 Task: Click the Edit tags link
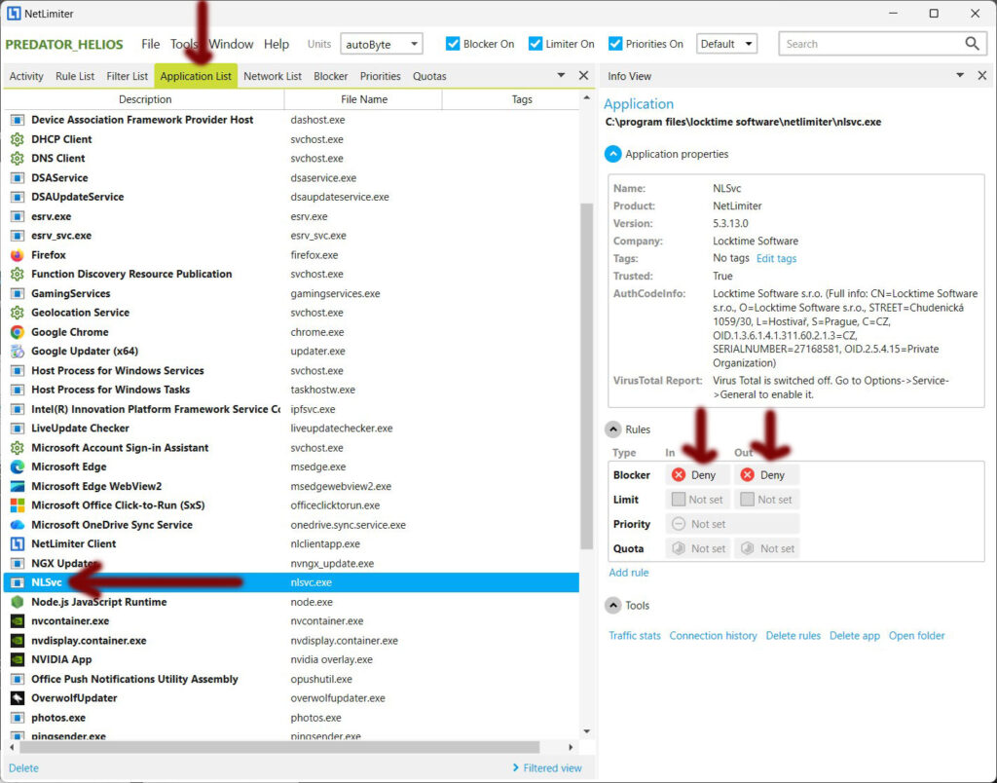point(776,258)
